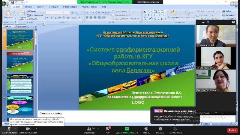Screen dimensions: 240x135
Task: Open Zoom Reactions (Реакции) icon
Action: (x=160, y=129)
